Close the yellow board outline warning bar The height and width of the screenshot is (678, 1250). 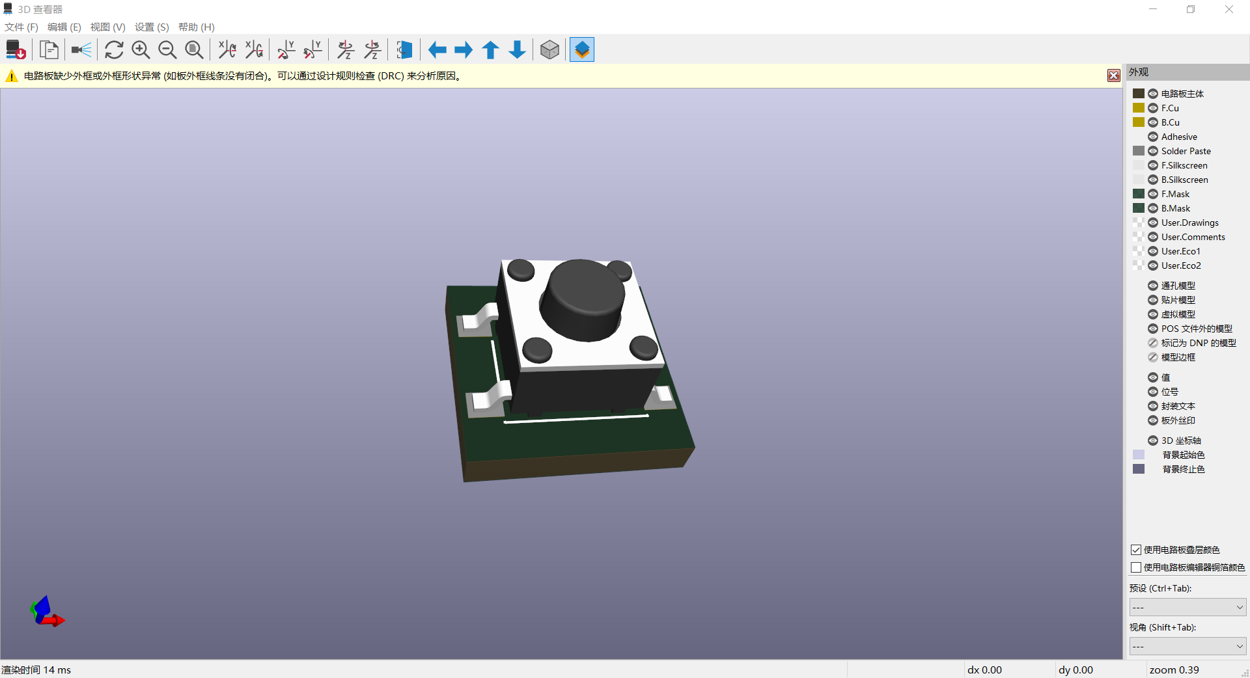[1114, 75]
